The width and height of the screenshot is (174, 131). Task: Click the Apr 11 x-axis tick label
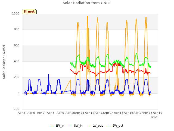[80, 113]
